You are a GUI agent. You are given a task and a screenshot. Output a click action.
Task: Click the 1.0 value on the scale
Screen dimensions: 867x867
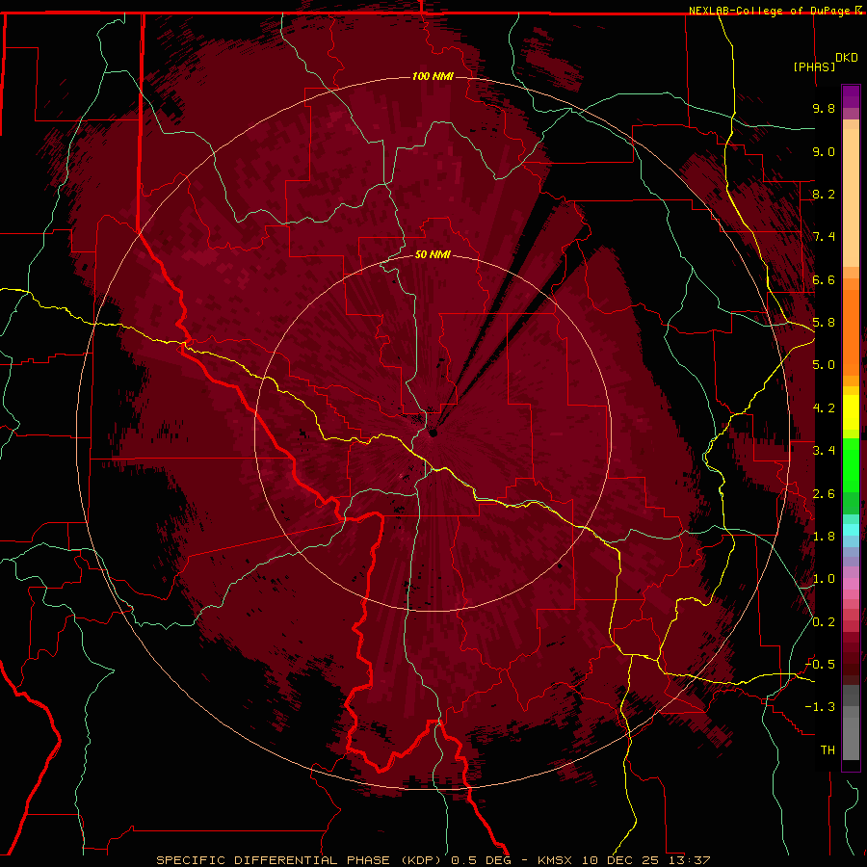click(824, 579)
